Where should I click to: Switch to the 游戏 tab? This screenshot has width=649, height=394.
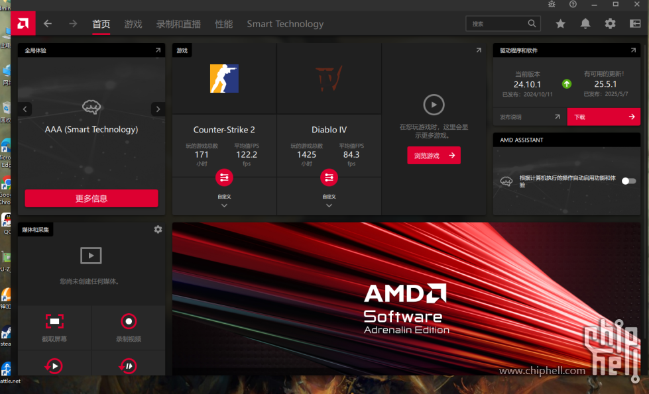tap(133, 24)
